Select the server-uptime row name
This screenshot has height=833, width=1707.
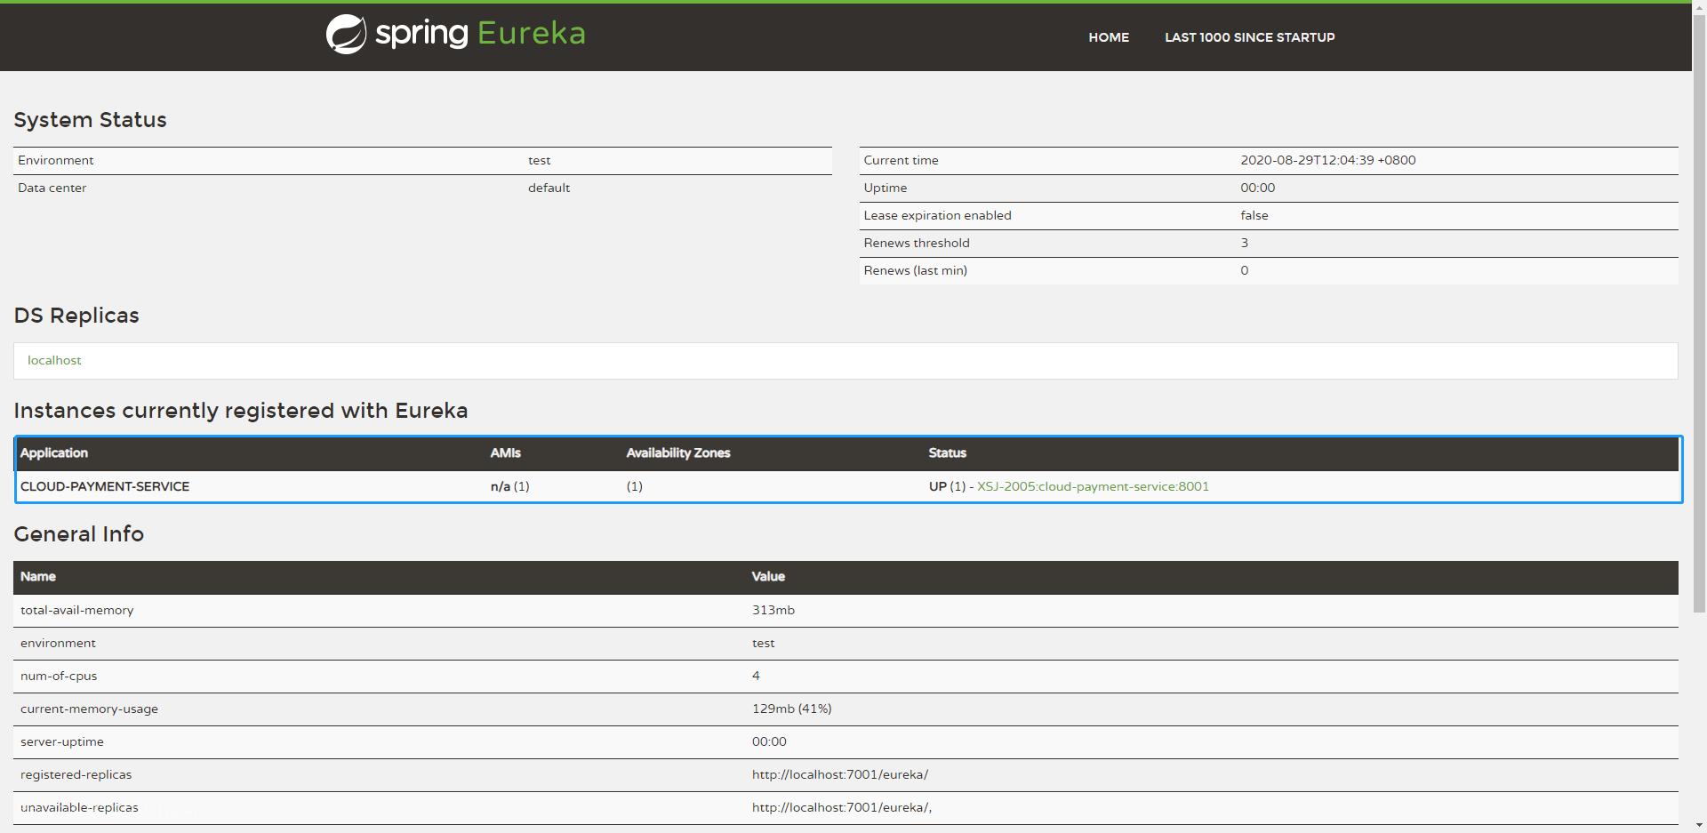[62, 741]
